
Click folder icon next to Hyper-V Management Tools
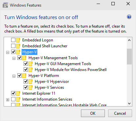point(24,58)
